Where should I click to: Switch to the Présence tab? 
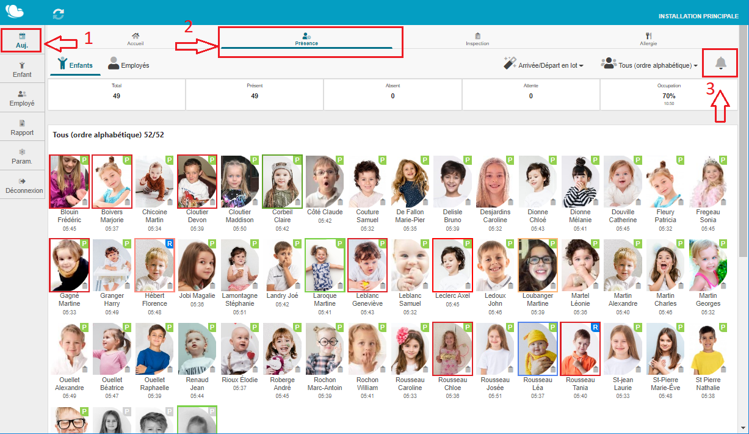306,39
